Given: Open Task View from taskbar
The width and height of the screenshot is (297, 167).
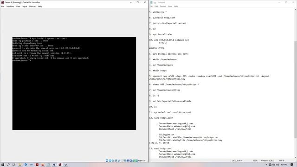Looking at the screenshot, I should [14, 165].
